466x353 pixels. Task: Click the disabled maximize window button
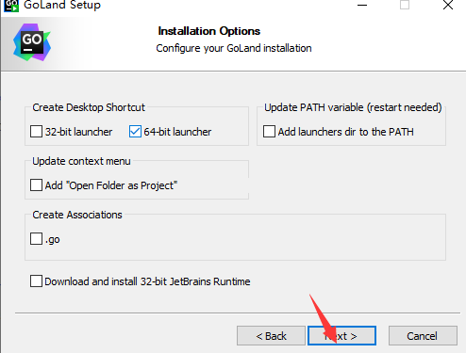pos(405,5)
